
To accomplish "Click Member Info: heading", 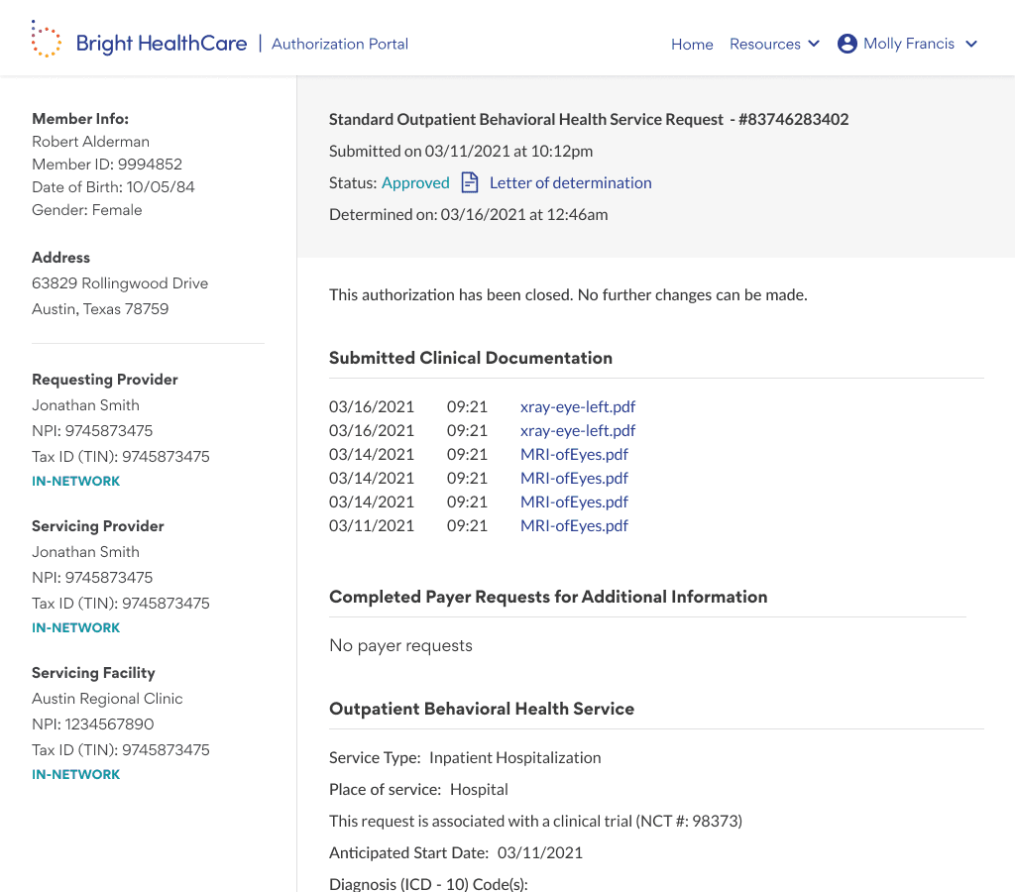I will (80, 119).
